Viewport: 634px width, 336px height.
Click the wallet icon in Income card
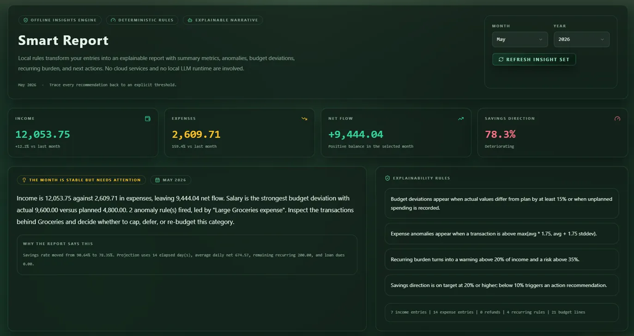(x=148, y=118)
